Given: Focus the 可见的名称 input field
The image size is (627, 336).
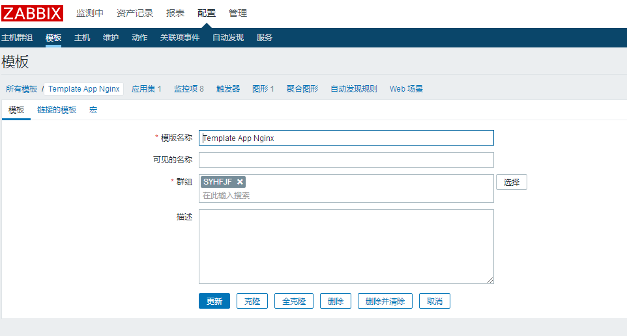Looking at the screenshot, I should pyautogui.click(x=346, y=160).
